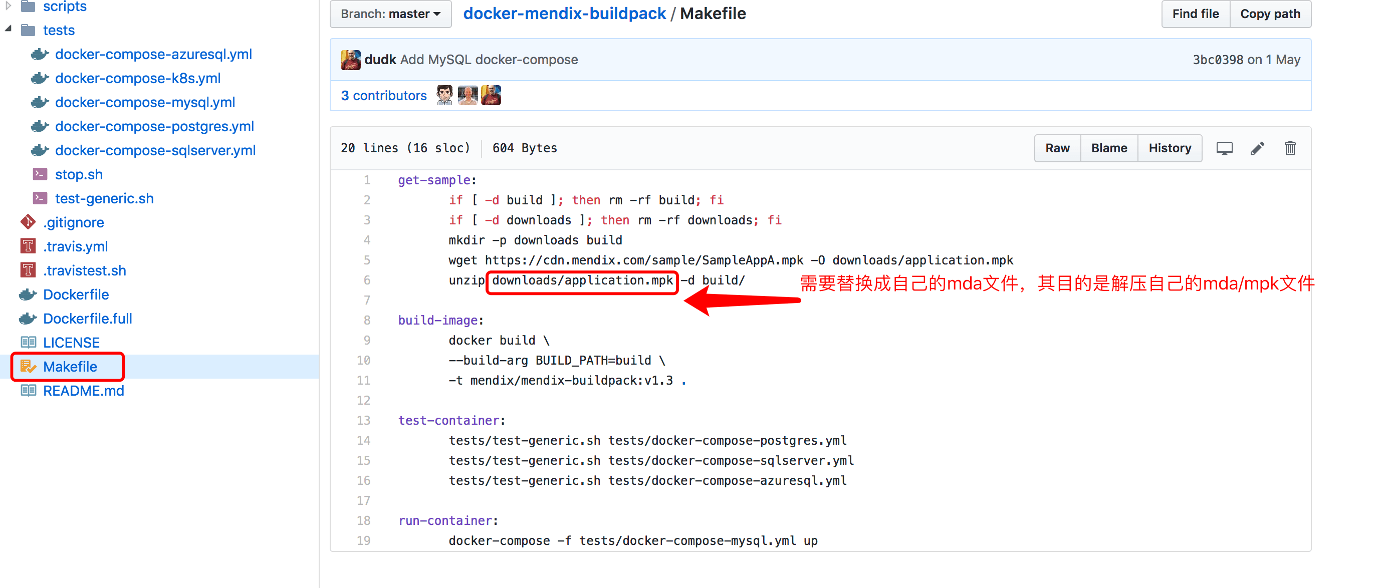Click the docker icon beside docker-compose-k8s.yml
Image resolution: width=1388 pixels, height=588 pixels.
(40, 79)
